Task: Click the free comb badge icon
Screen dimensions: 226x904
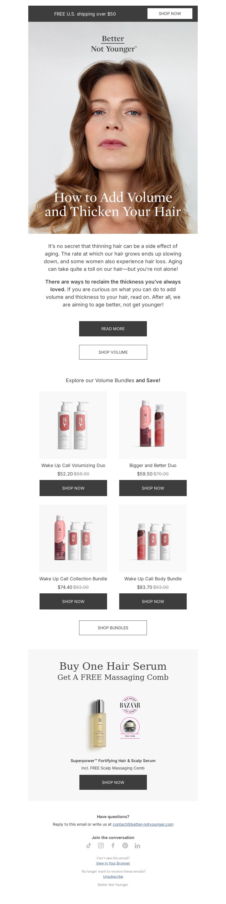Action: coord(130,728)
